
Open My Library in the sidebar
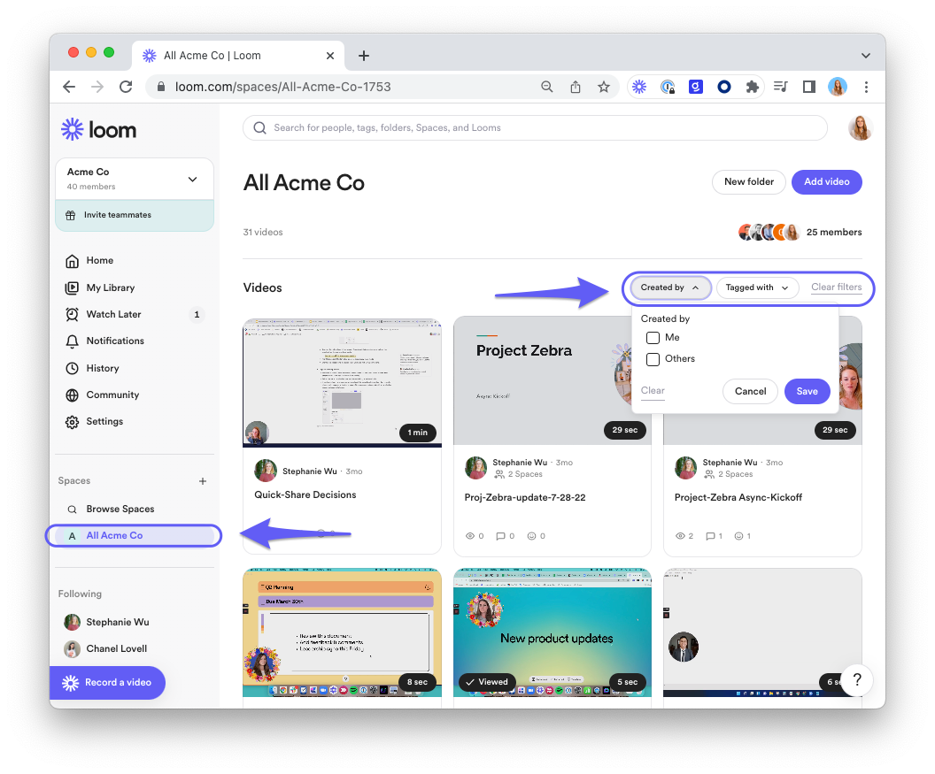pos(110,287)
